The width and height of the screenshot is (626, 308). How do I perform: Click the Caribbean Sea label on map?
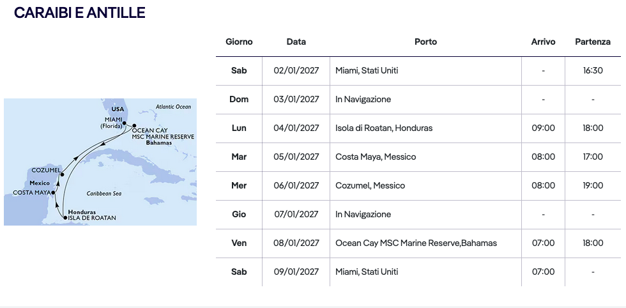click(104, 194)
